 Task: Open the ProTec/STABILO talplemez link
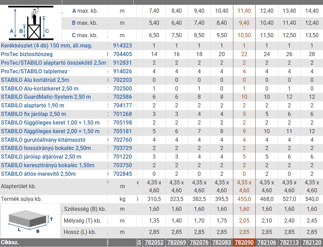34,71
